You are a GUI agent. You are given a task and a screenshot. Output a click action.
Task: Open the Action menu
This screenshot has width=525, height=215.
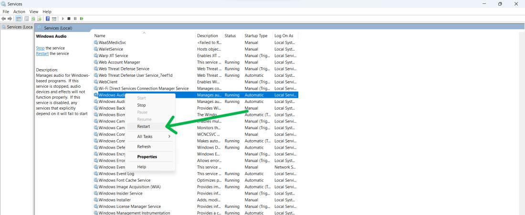coord(19,12)
